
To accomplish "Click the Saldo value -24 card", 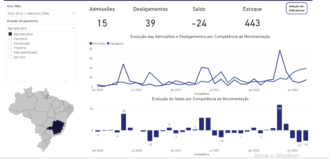I will pyautogui.click(x=199, y=23).
